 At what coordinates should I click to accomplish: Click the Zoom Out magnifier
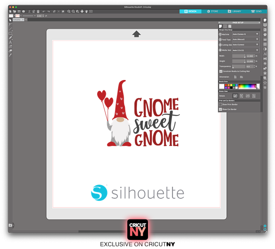[73, 12]
